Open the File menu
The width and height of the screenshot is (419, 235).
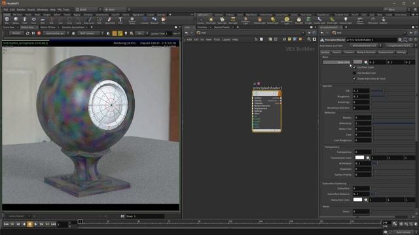[6, 10]
